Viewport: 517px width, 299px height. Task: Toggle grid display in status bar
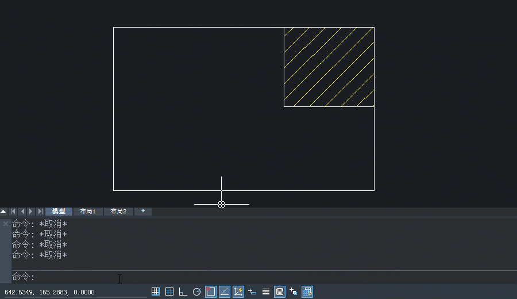click(169, 292)
